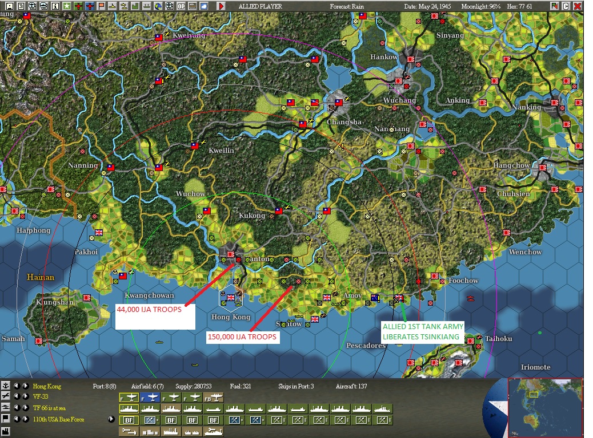Open 'TF 66 is at sea' link

click(x=49, y=408)
